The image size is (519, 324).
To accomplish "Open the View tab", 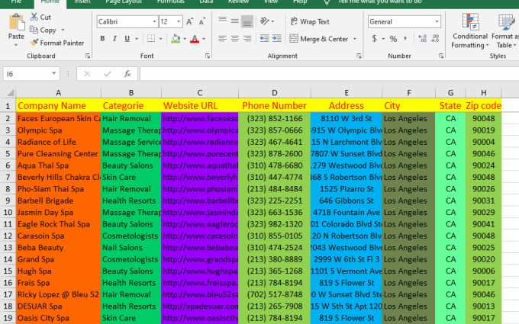I will tap(271, 2).
